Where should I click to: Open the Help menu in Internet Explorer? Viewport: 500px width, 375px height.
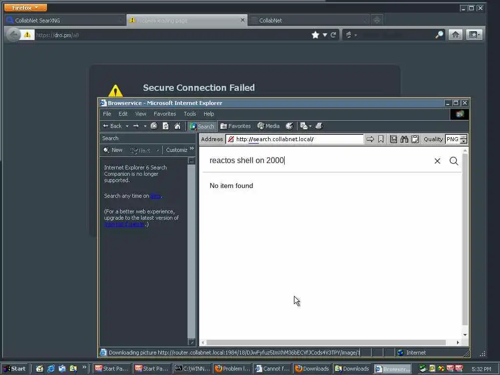tap(209, 114)
